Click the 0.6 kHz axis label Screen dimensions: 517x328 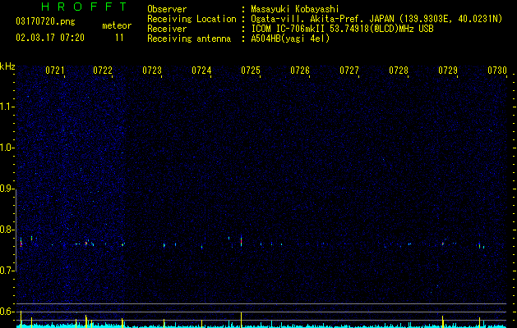(x=7, y=312)
